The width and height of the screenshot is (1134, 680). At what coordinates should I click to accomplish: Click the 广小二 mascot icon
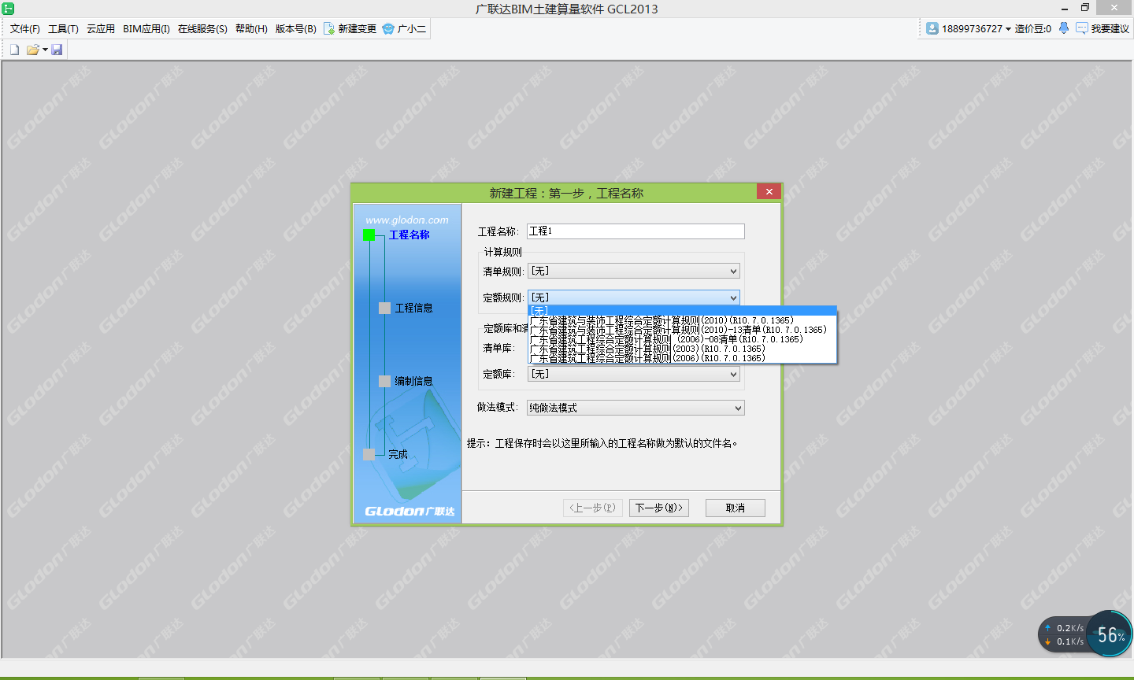[x=388, y=28]
